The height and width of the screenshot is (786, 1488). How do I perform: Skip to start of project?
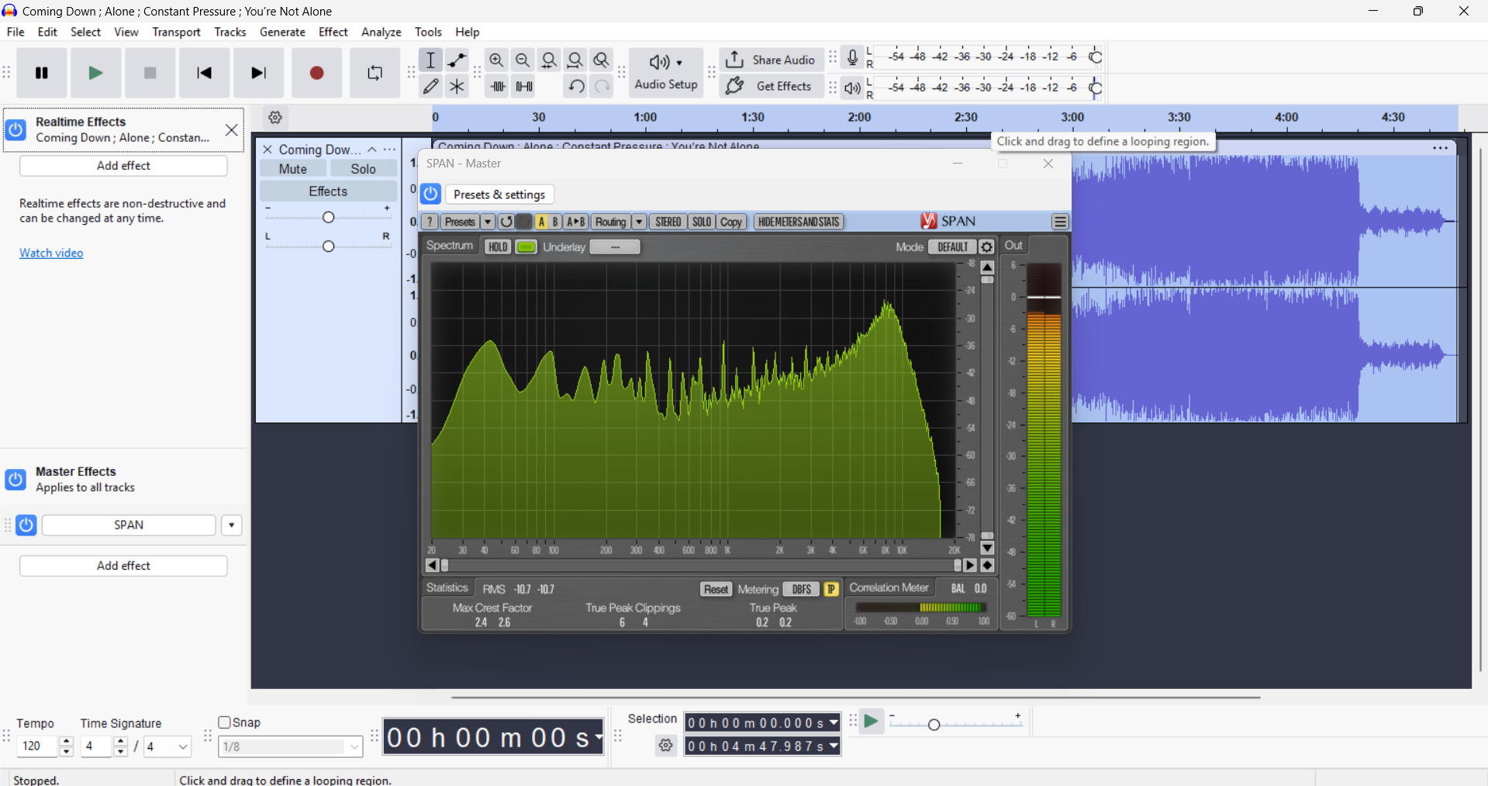point(205,73)
